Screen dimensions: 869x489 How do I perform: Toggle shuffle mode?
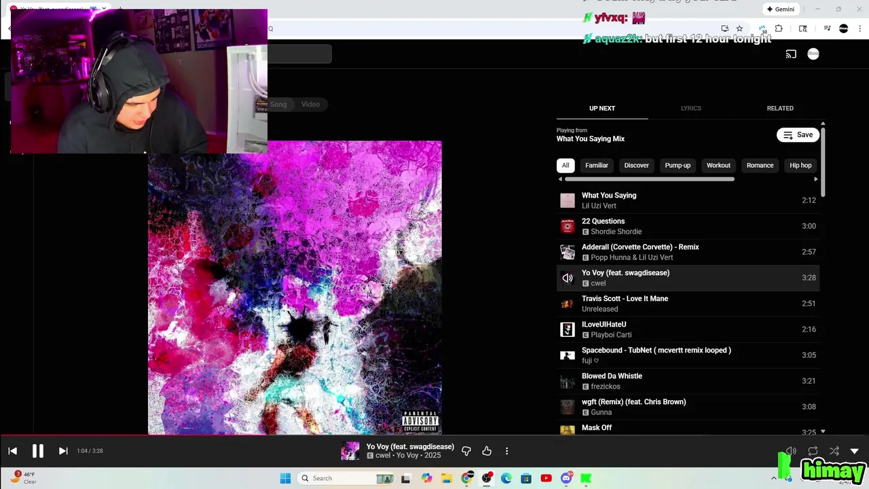click(834, 451)
